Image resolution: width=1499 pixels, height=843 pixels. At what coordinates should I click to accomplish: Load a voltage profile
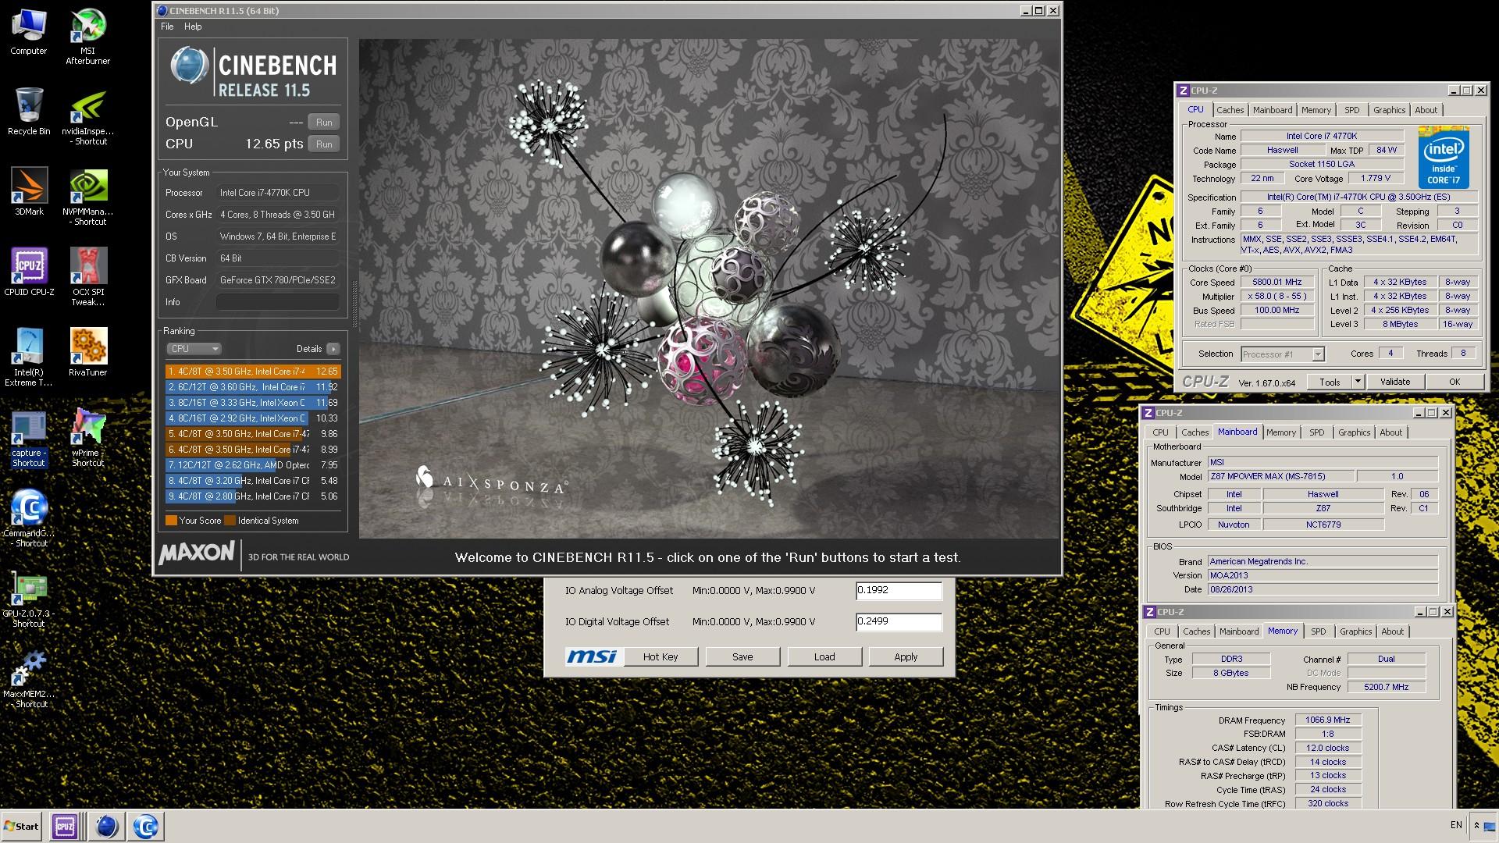[824, 657]
